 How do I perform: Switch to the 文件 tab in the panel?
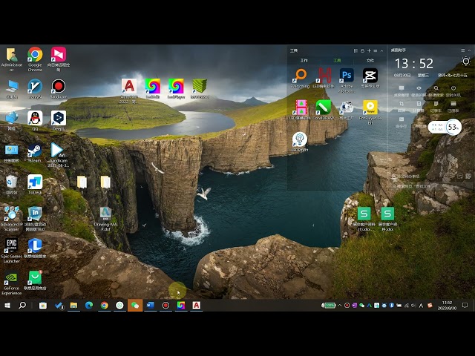point(370,61)
